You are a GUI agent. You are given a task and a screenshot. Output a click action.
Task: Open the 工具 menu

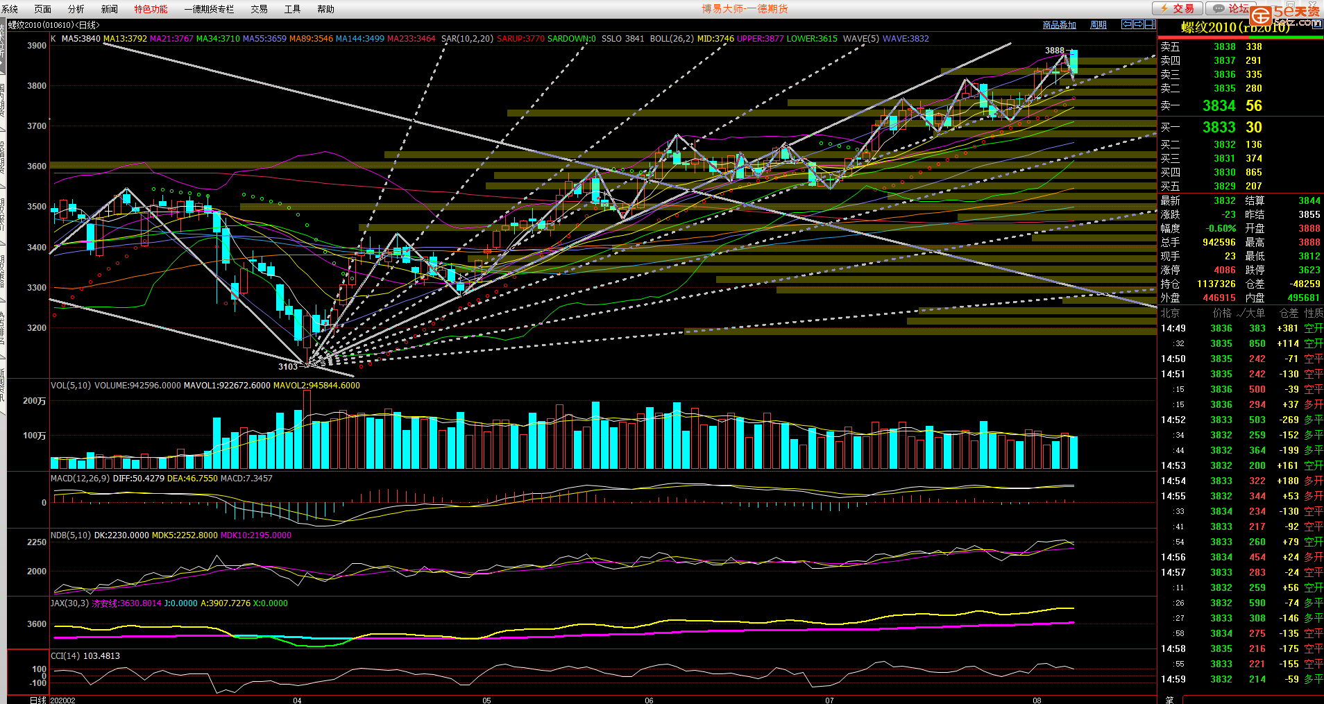click(x=293, y=9)
